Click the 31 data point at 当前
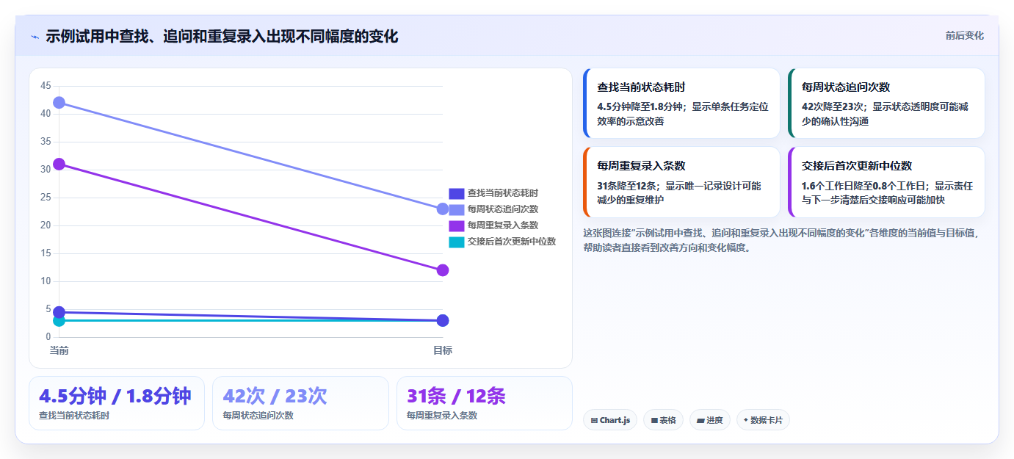This screenshot has width=1014, height=459. coord(59,164)
